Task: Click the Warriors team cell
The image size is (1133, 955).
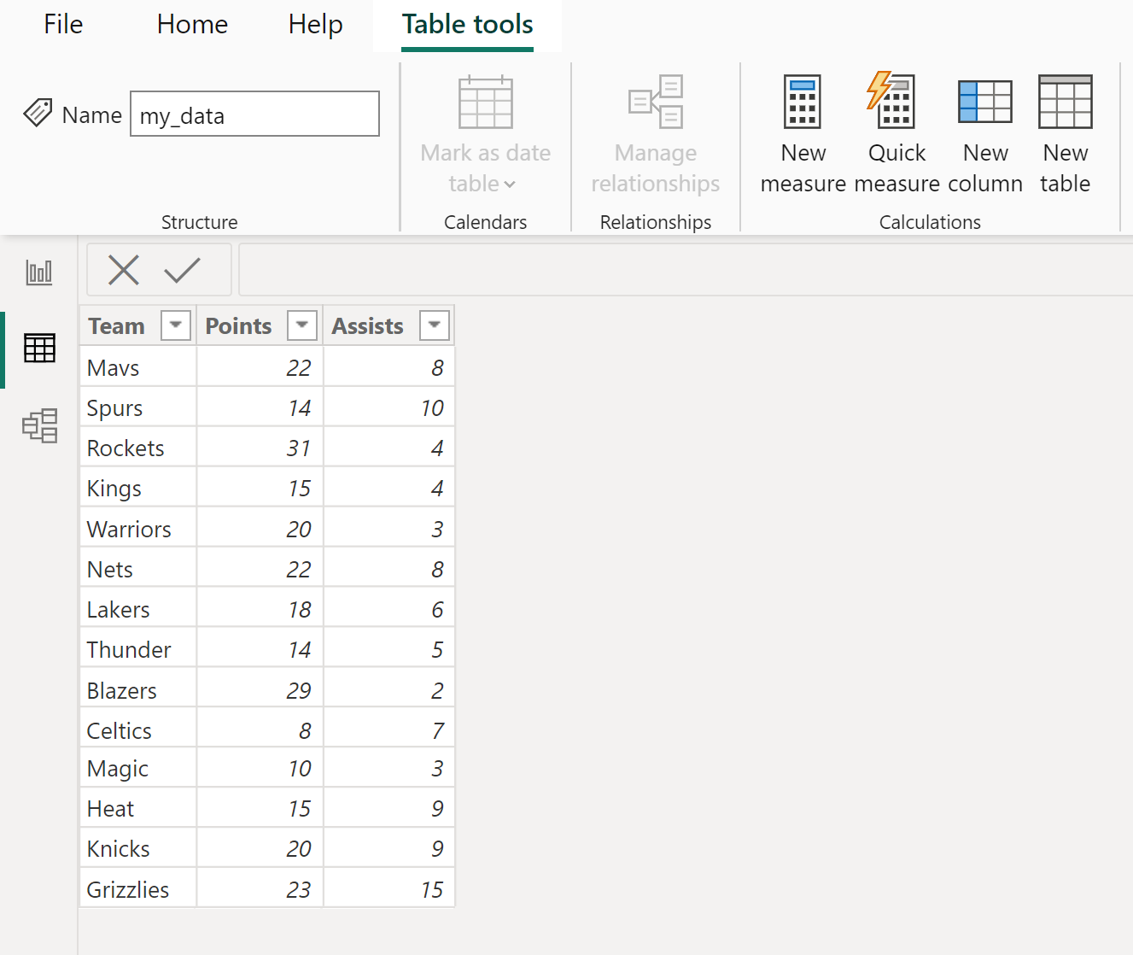Action: click(x=138, y=529)
